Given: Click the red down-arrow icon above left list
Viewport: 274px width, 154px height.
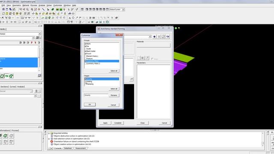Looking at the screenshot, I should (35, 43).
